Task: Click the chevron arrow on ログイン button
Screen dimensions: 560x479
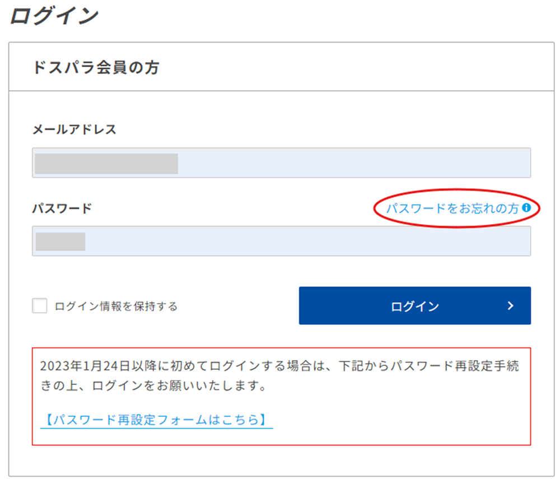Action: [x=511, y=306]
